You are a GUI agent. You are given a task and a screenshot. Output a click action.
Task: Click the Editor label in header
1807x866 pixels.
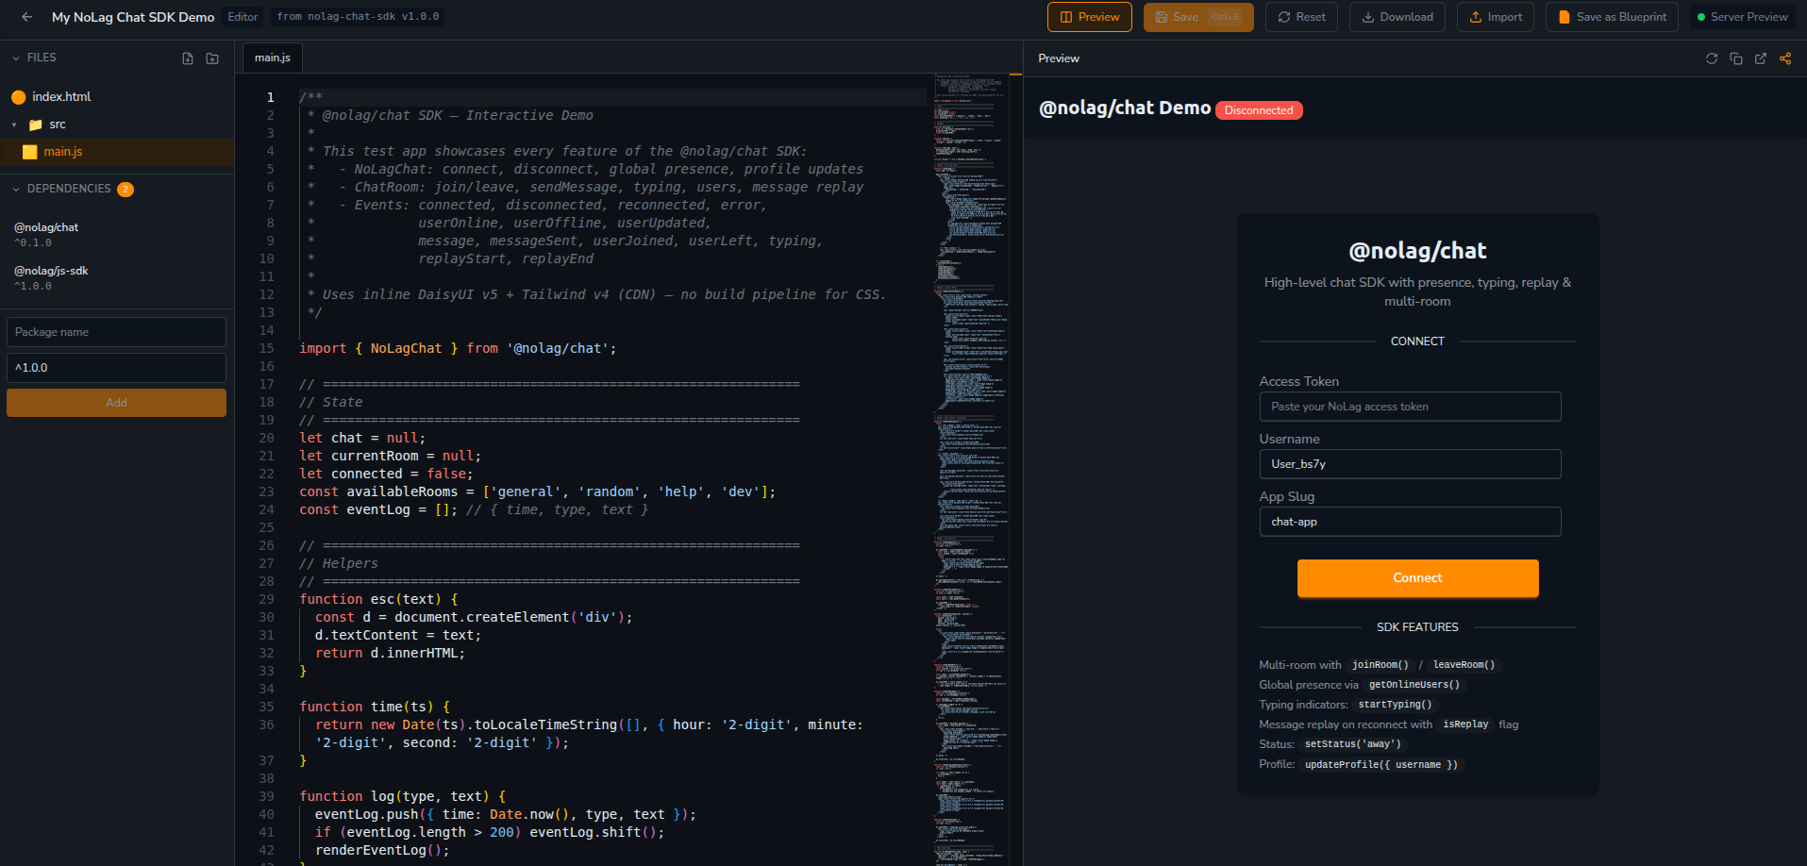(x=243, y=17)
